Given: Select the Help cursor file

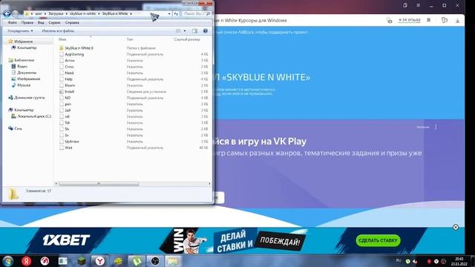Looking at the screenshot, I should click(x=68, y=79).
